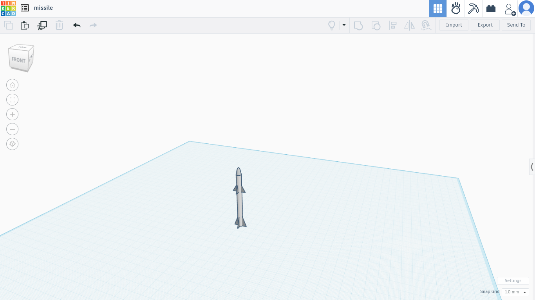
Task: Click the Cruise magnet icon
Action: pos(426,25)
